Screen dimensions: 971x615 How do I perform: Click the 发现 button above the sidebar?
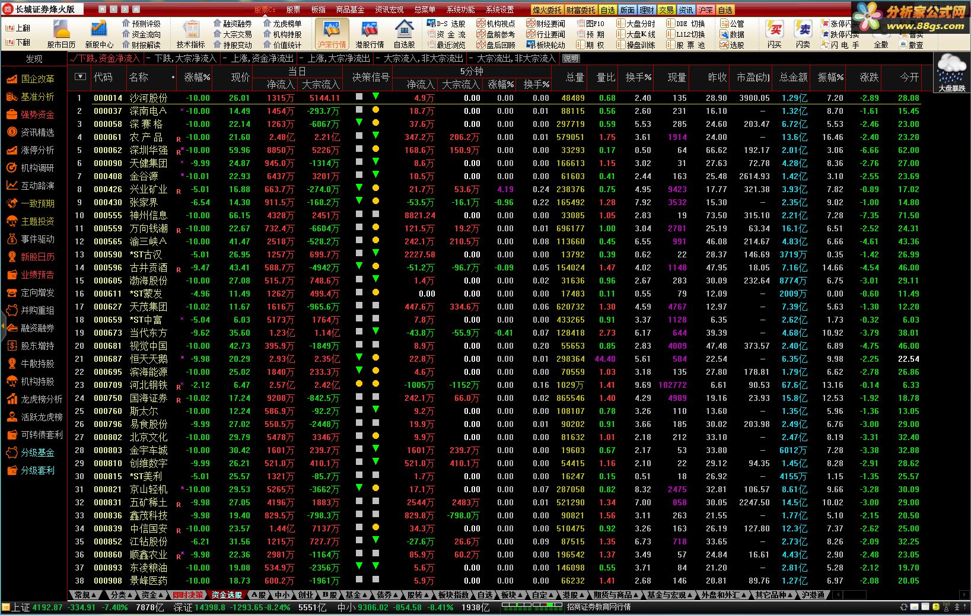click(34, 59)
